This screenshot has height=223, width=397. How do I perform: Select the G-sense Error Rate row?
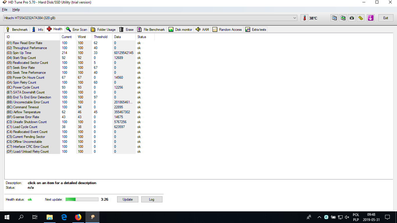coord(80,117)
